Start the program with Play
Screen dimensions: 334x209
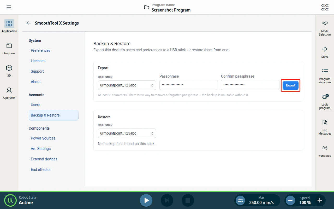(146, 200)
